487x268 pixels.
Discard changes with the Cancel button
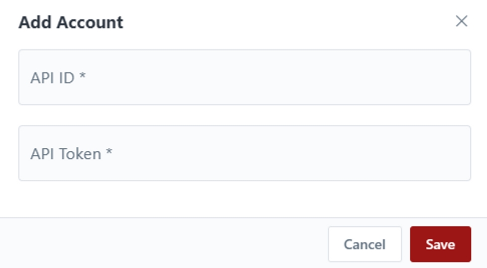(x=364, y=244)
